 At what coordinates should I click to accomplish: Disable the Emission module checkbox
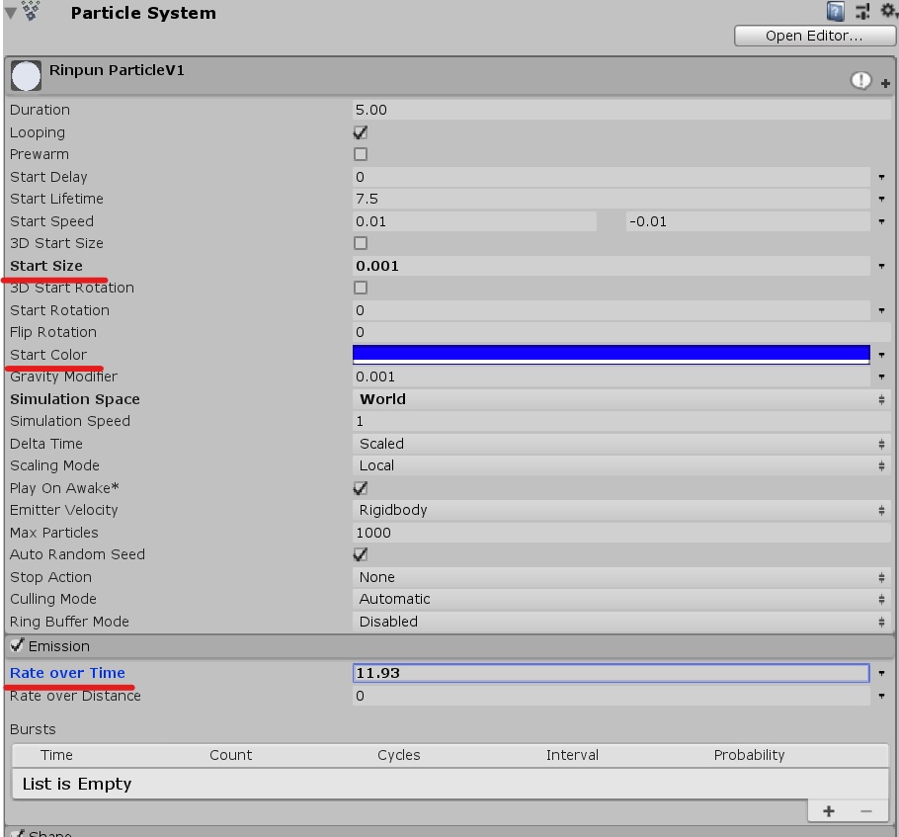click(17, 645)
